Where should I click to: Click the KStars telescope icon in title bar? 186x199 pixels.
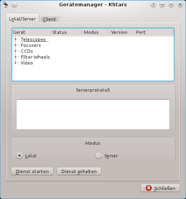(6, 5)
